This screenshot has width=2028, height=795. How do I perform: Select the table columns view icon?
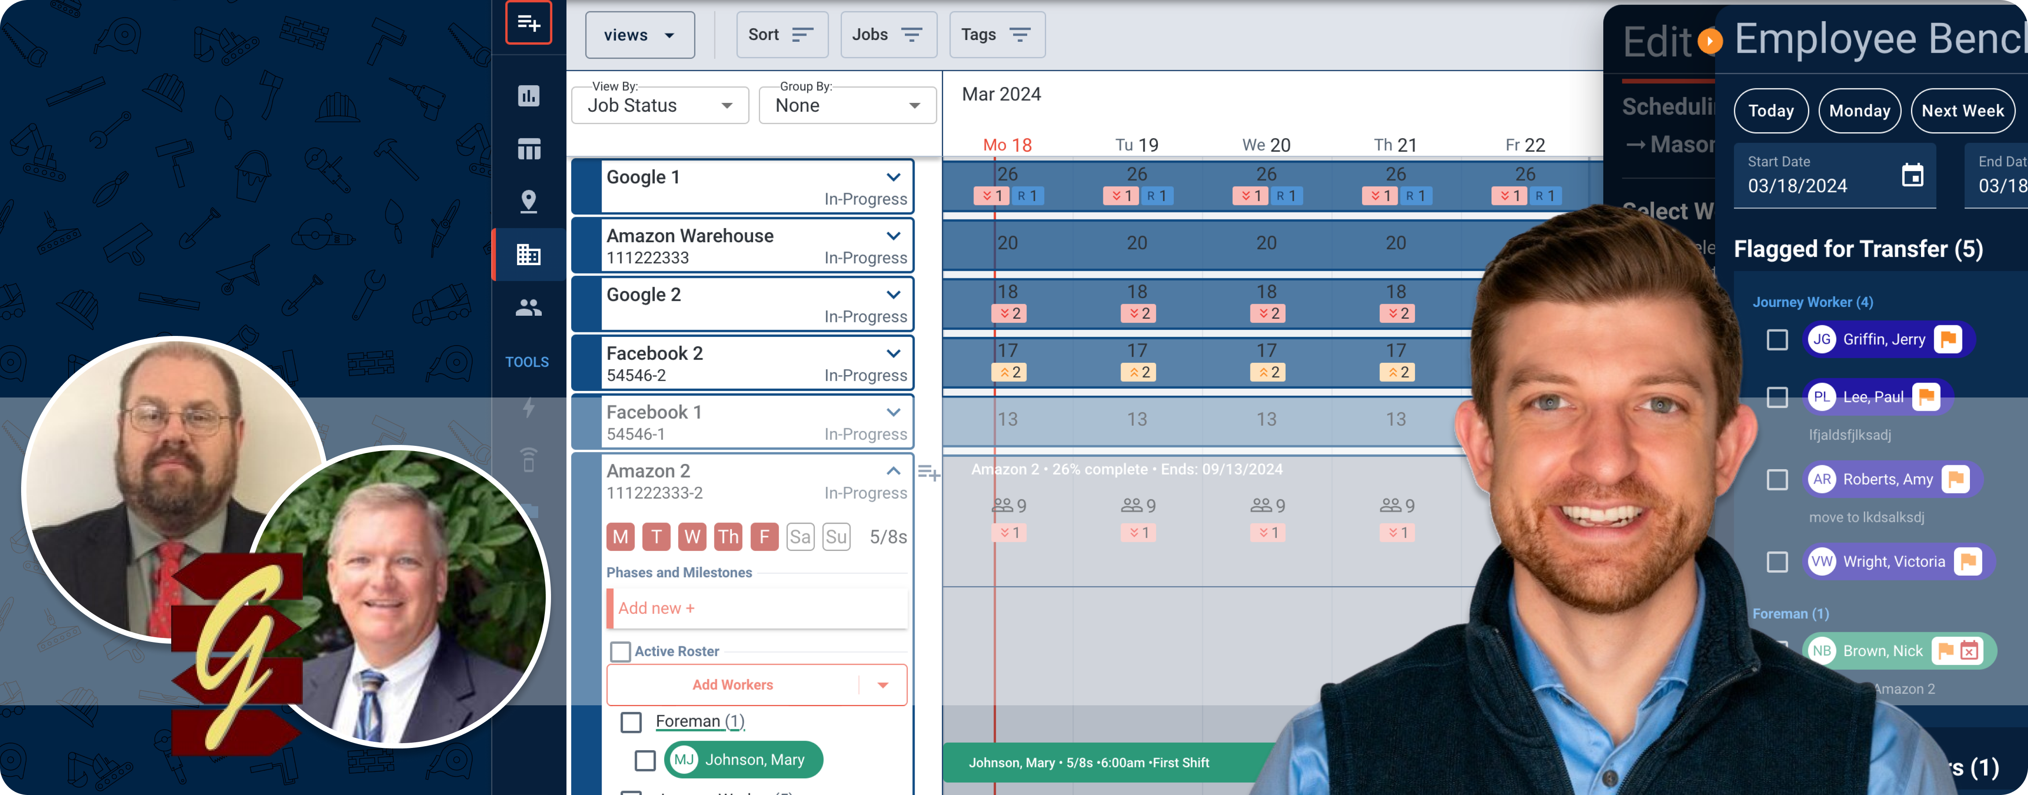pyautogui.click(x=528, y=149)
